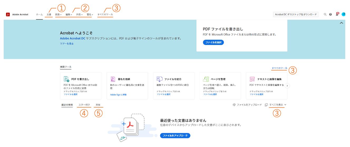The height and width of the screenshot is (147, 350).
Task: Click ファイルを選択 link in ファイルを結合 card
Action: tap(164, 94)
